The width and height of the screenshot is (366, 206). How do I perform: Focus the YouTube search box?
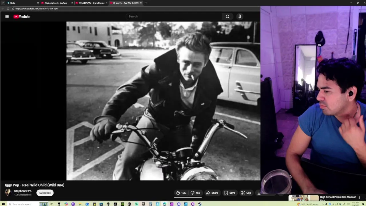click(174, 17)
